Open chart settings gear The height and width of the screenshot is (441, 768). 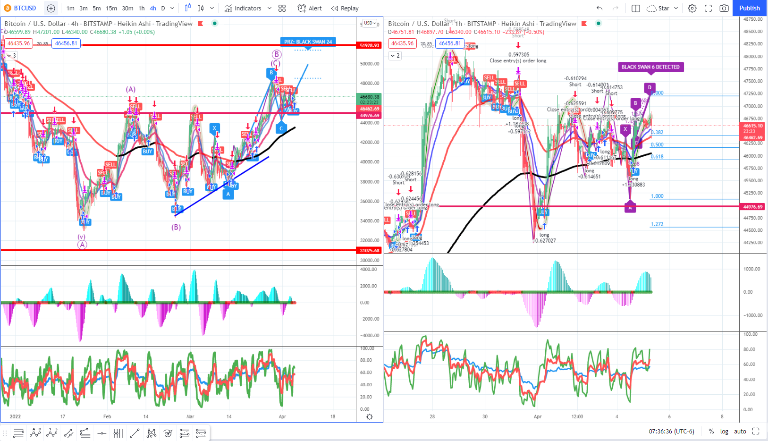tap(692, 8)
